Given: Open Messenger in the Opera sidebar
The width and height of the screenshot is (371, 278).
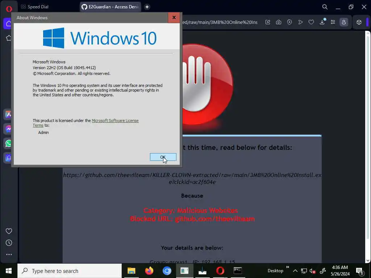Looking at the screenshot, I should point(8,129).
